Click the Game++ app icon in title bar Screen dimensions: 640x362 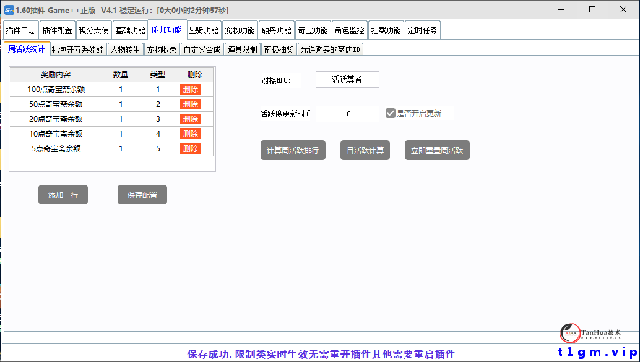click(9, 9)
